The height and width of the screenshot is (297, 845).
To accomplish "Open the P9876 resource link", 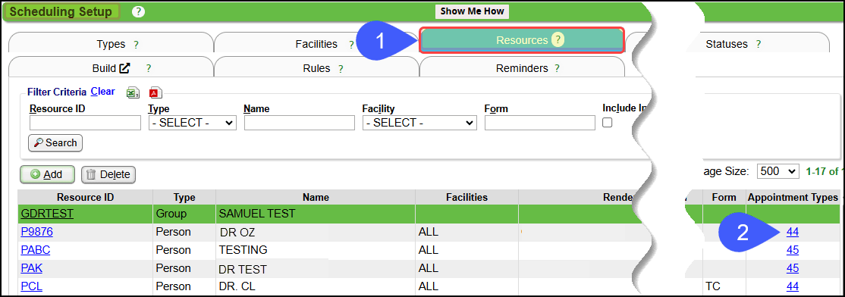I will pyautogui.click(x=36, y=233).
